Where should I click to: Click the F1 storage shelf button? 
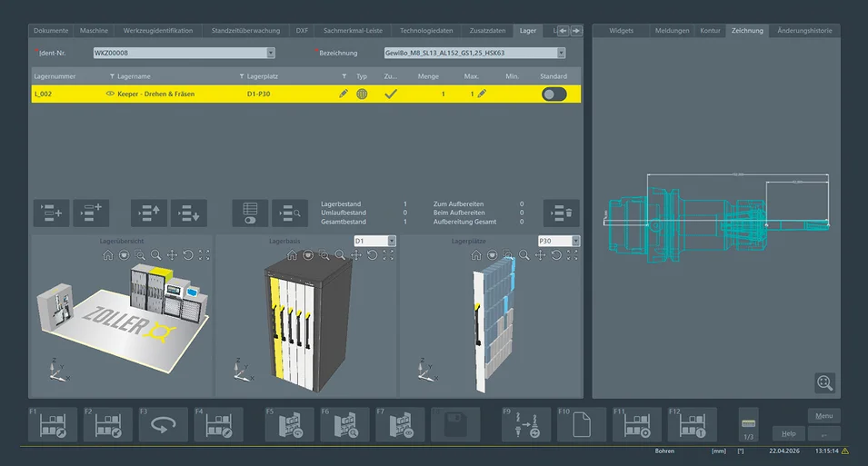coord(53,424)
